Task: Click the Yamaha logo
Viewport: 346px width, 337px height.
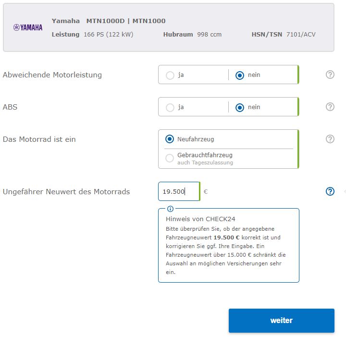Action: 27,27
